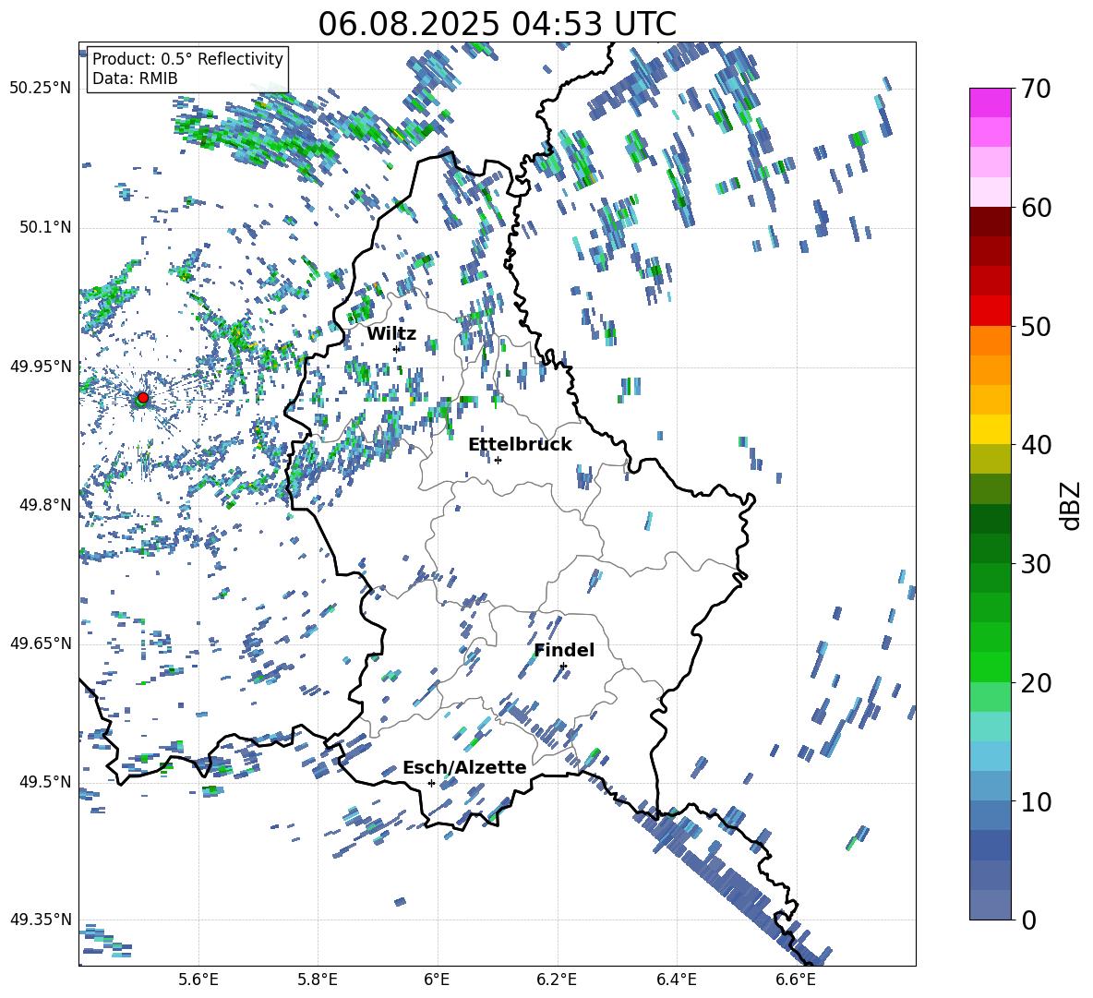This screenshot has height=998, width=1093.
Task: Click the Wiltz city label
Action: [391, 334]
